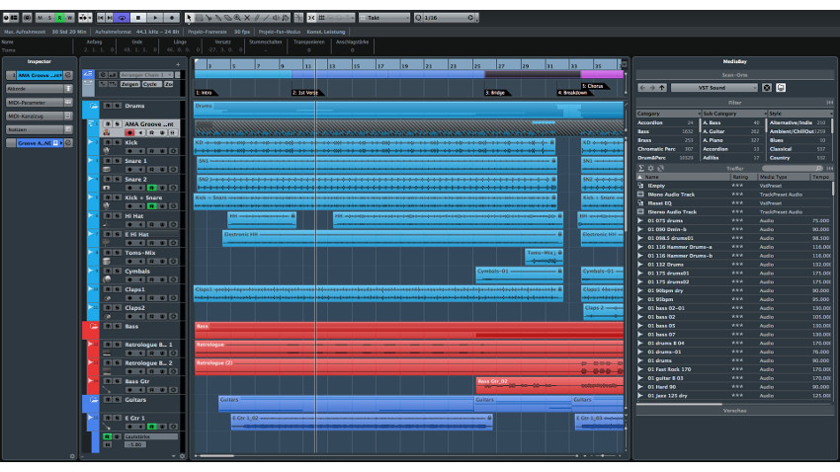The height and width of the screenshot is (472, 840).
Task: Click the Zeigen button on arranger track
Action: [127, 85]
